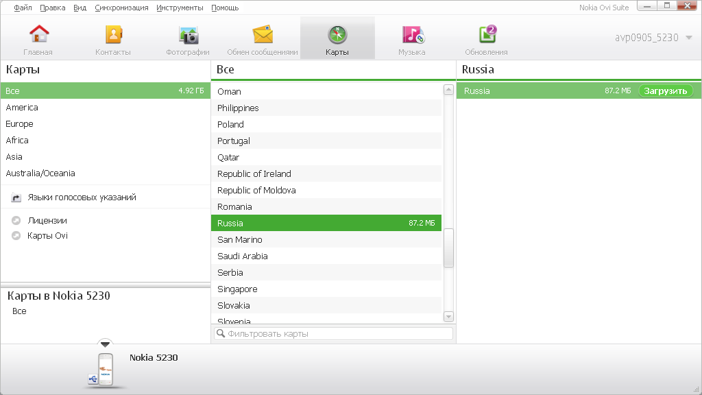Close the Nokia Ovi Suite window
Screen dimensions: 702x395
coord(687,5)
